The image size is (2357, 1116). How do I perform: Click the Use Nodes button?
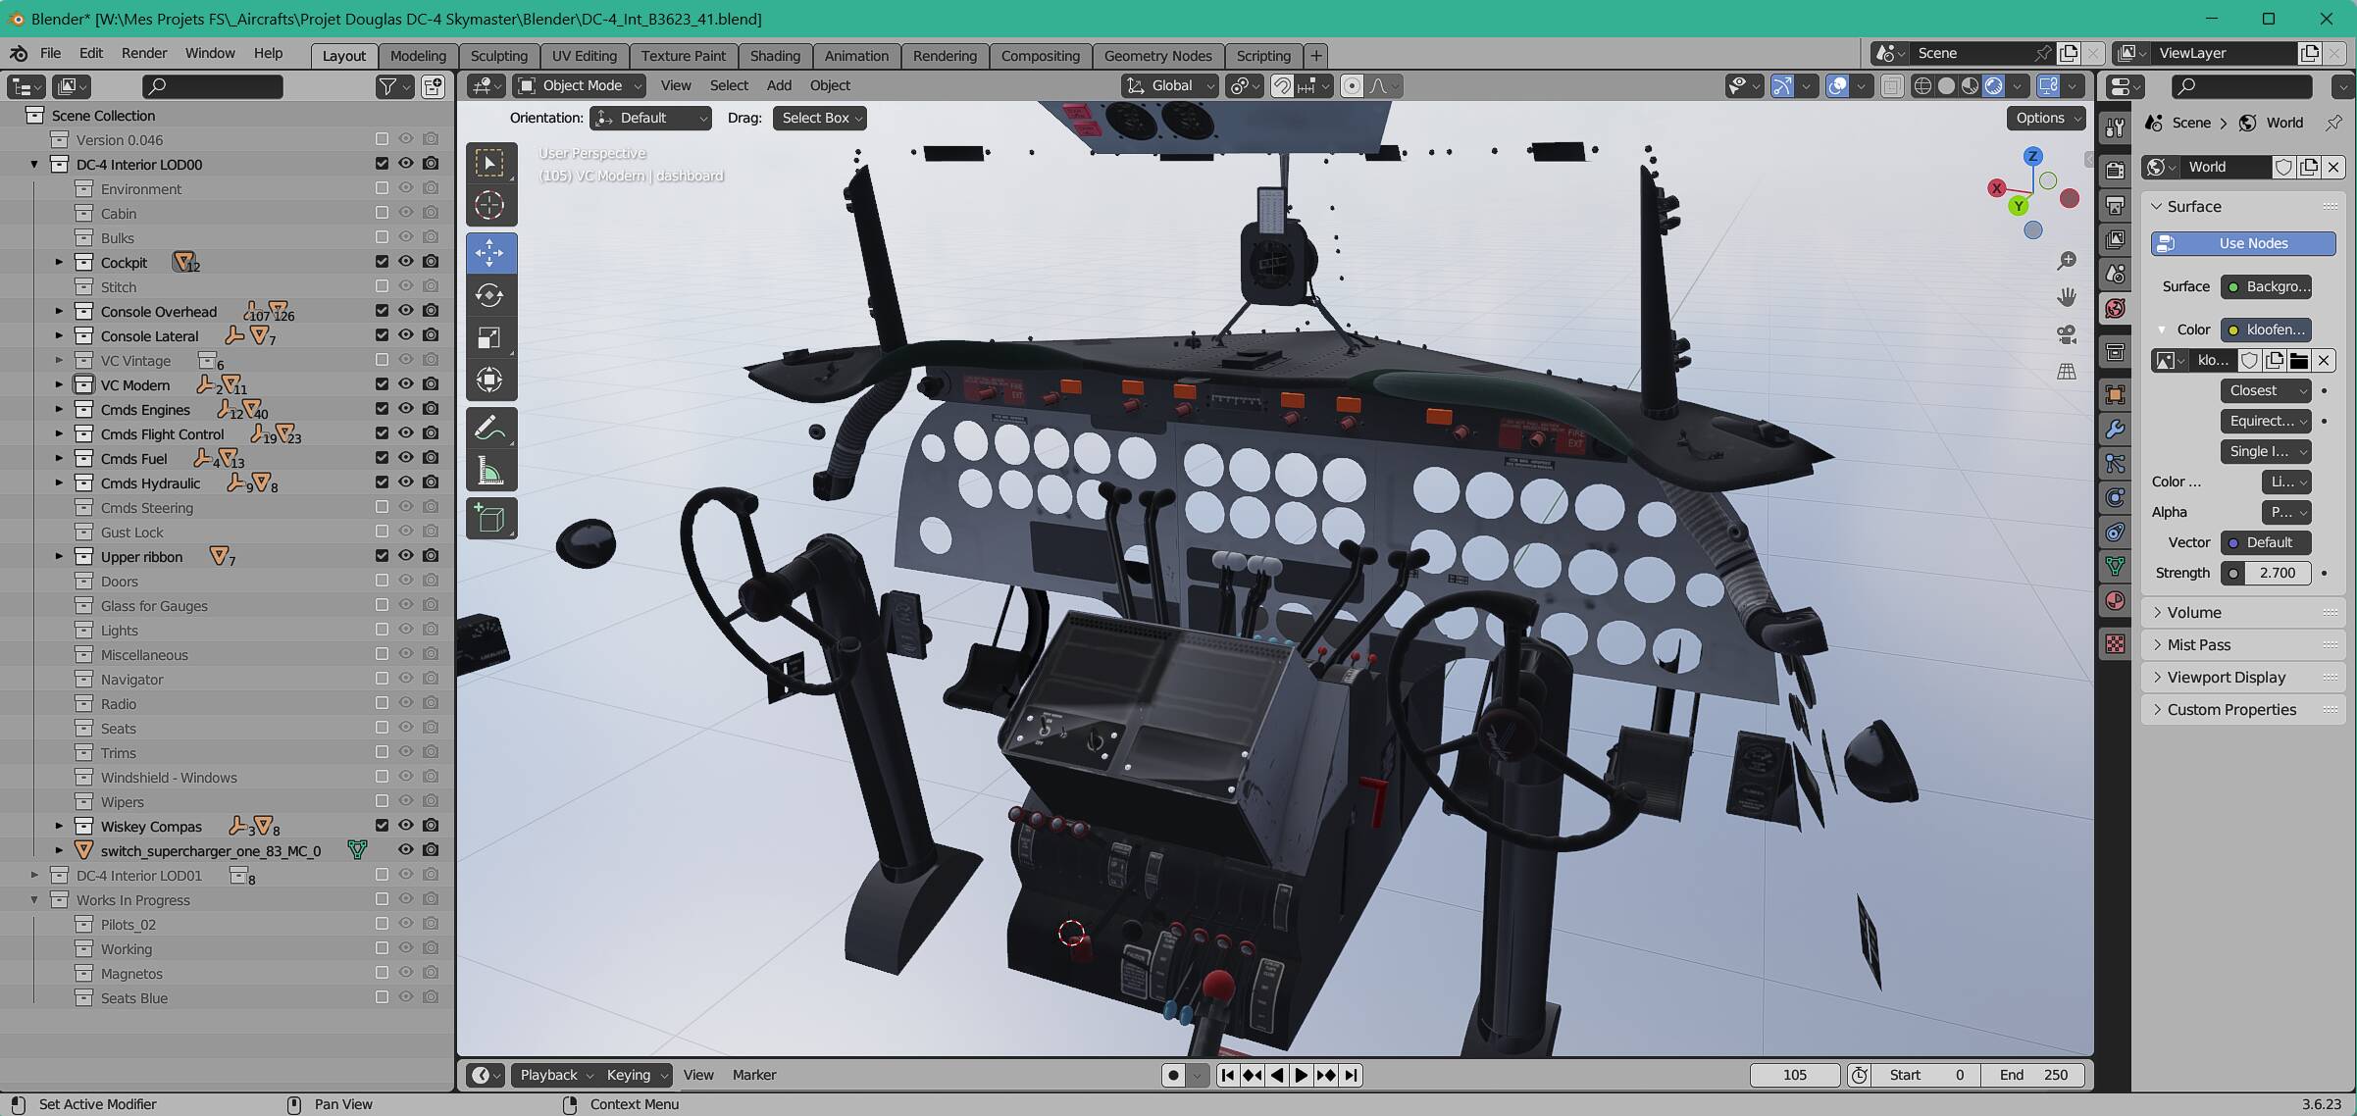tap(2242, 243)
